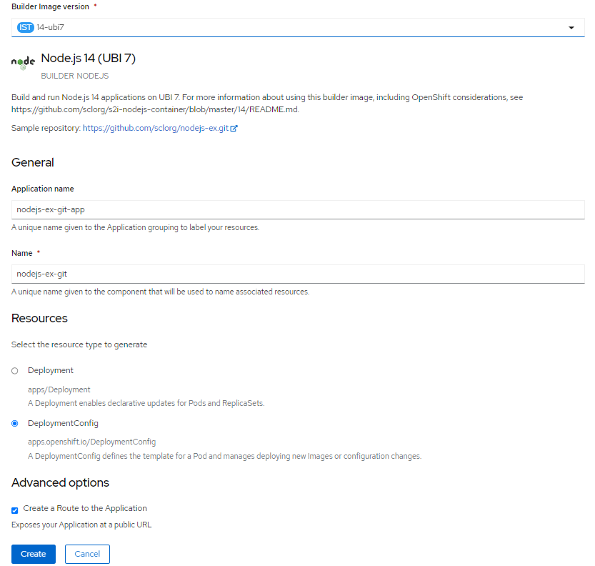Click the IST badge in the version selector
Viewport: 595px width, 566px height.
point(26,27)
